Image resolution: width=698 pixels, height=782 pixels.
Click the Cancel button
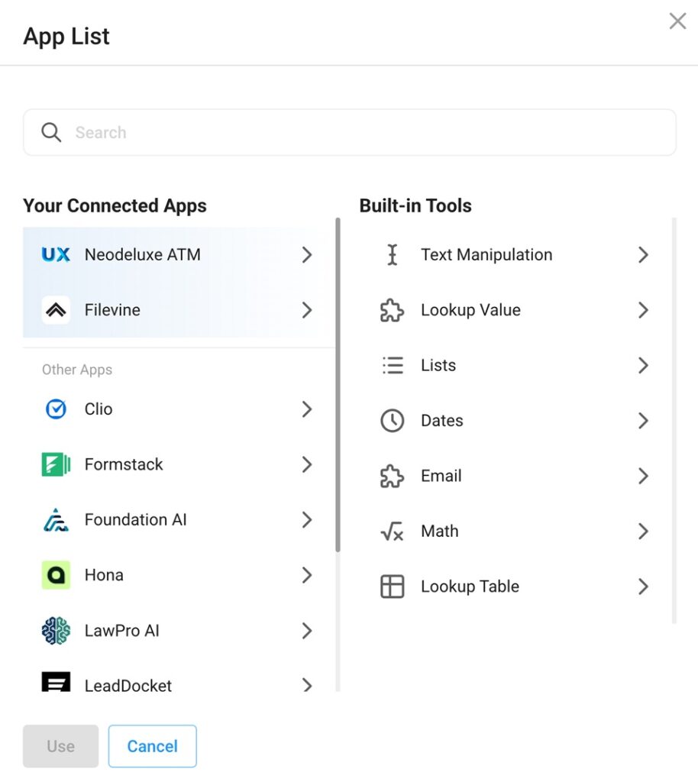(x=153, y=746)
